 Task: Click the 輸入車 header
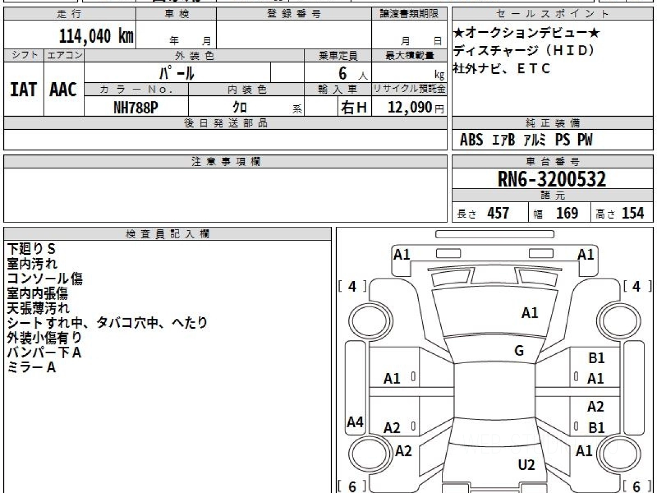coord(338,89)
